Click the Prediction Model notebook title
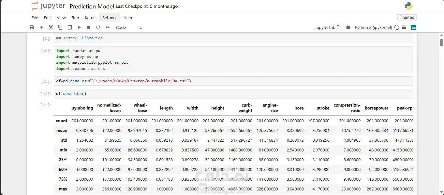 point(92,6)
